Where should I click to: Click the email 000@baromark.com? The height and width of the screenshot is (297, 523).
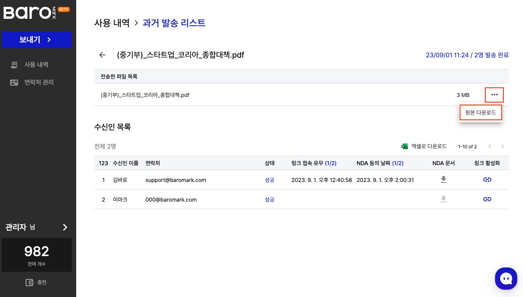[x=171, y=200]
